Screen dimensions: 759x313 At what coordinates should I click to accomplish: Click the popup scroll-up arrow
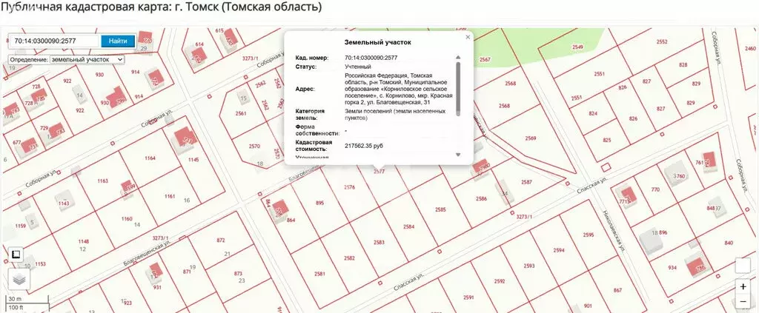point(458,58)
